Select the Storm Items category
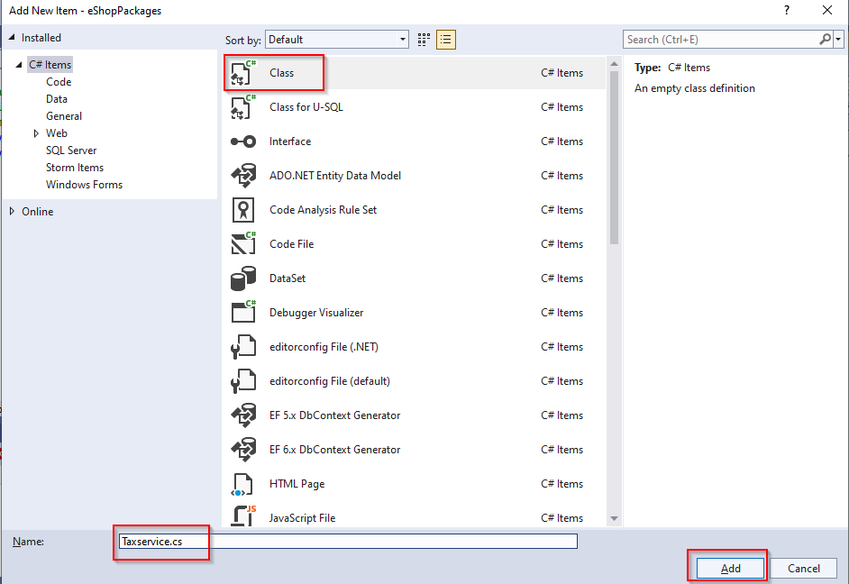 [75, 168]
